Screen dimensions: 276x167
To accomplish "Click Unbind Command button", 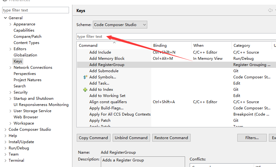I will (x=131, y=138).
